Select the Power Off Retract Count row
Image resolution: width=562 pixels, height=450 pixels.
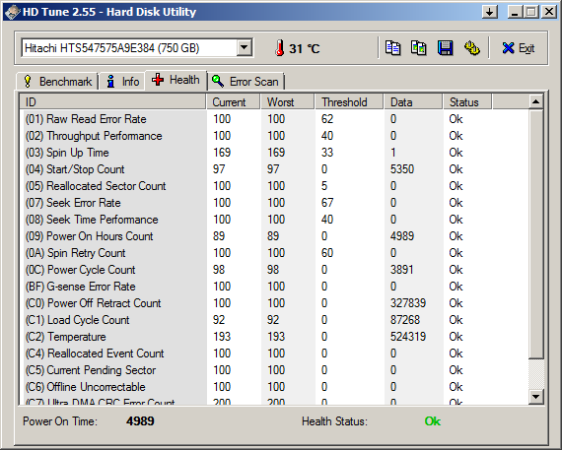tap(274, 303)
